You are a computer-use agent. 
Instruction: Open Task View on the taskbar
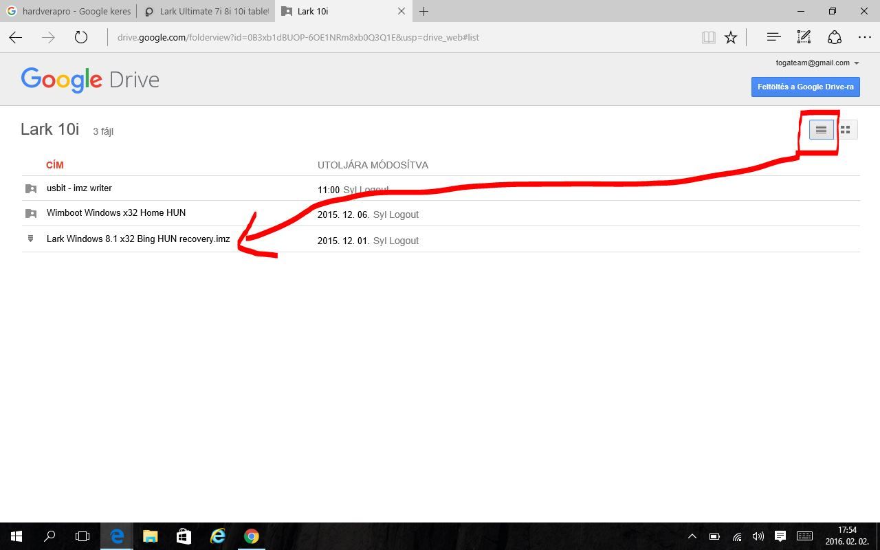[x=82, y=536]
